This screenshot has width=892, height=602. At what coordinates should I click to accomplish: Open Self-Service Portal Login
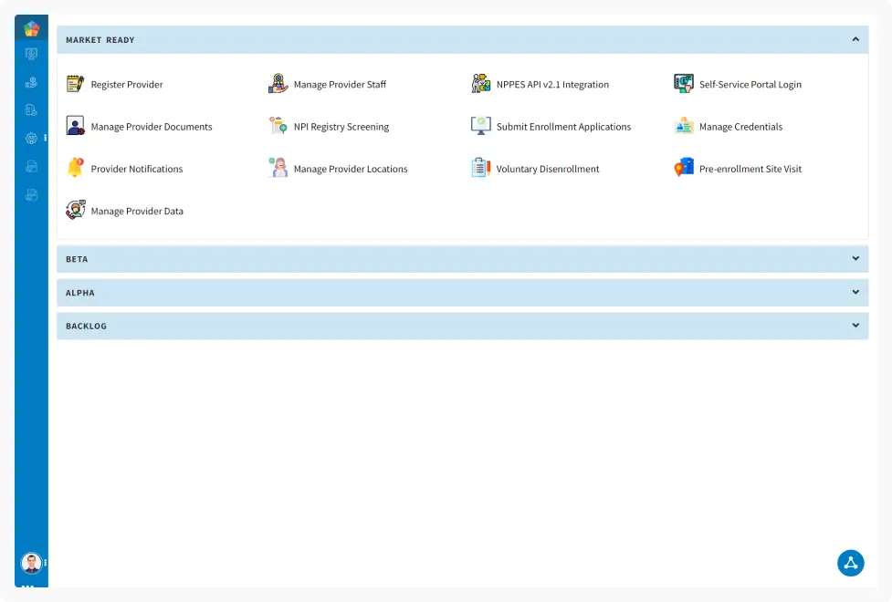tap(750, 85)
